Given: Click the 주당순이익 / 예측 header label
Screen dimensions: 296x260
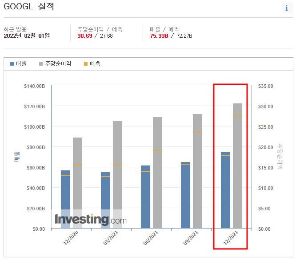Looking at the screenshot, I should point(100,29).
